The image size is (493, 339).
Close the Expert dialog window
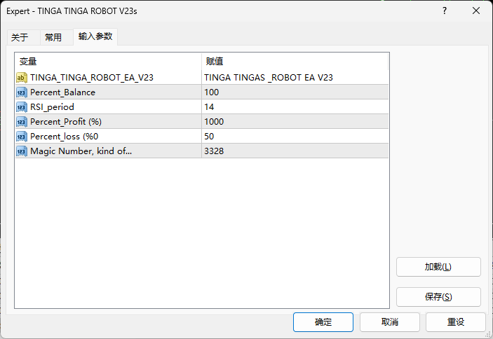(476, 11)
